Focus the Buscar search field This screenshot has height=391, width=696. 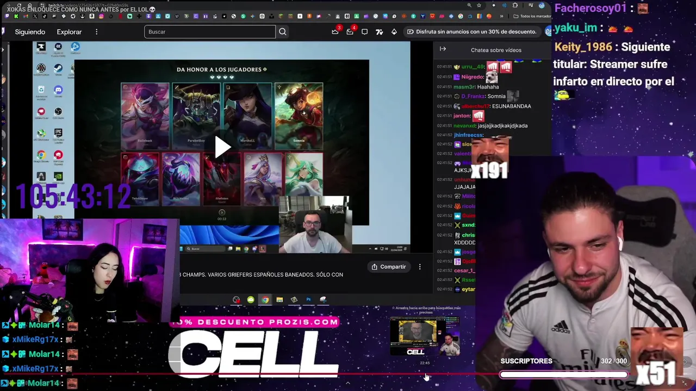(210, 31)
